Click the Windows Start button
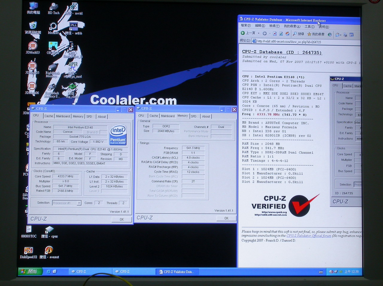 click(x=30, y=271)
